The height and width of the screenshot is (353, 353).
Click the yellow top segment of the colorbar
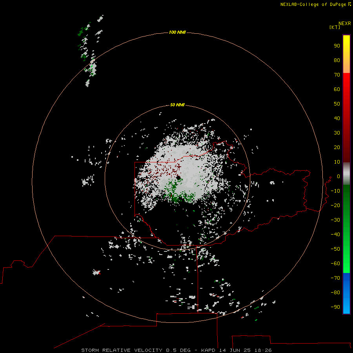346,54
